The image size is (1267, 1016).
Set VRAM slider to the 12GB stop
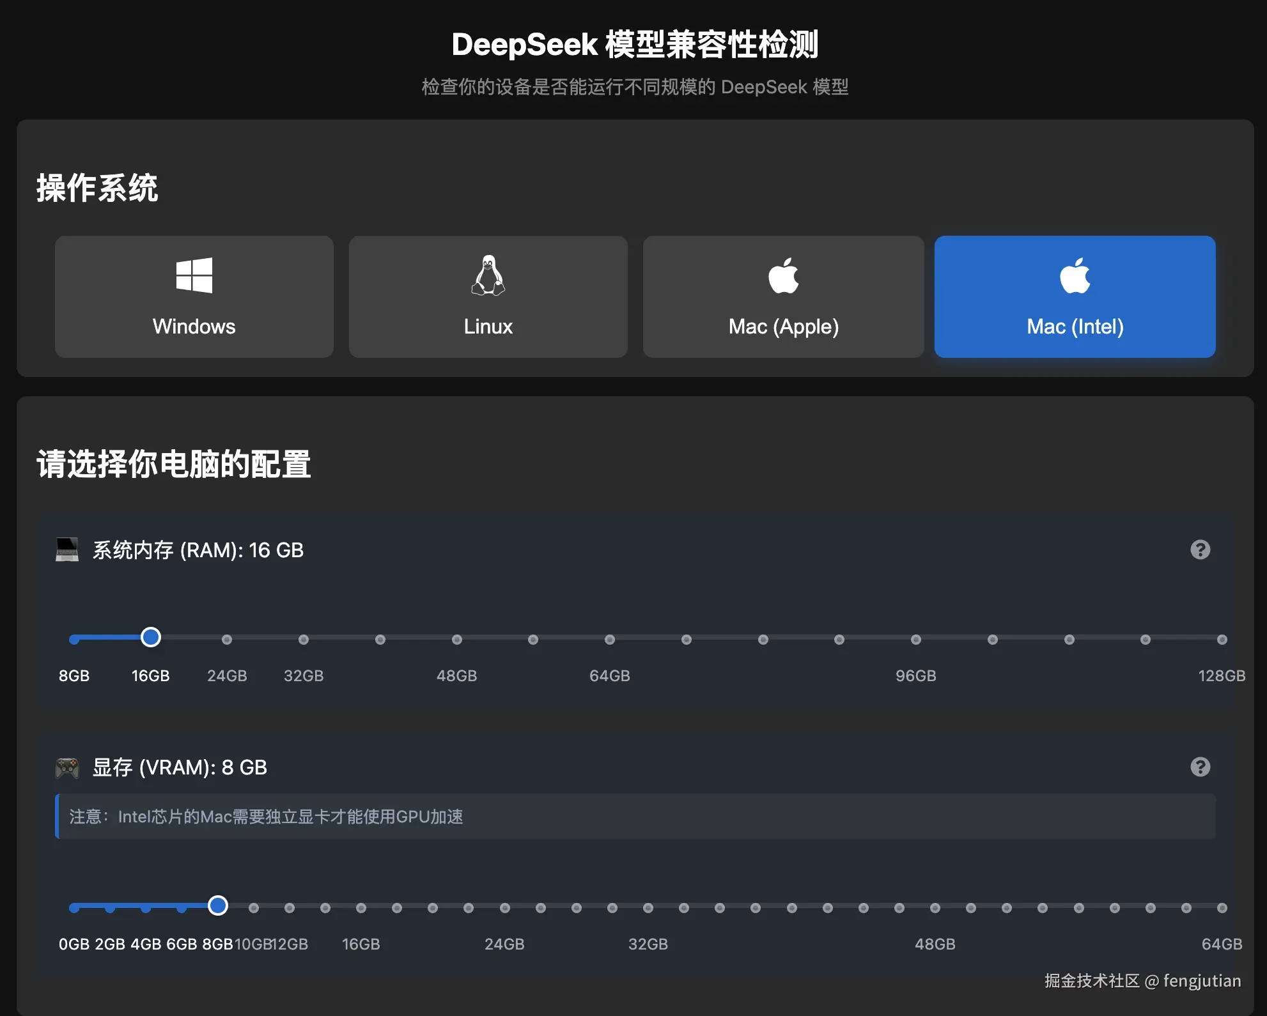(x=290, y=908)
